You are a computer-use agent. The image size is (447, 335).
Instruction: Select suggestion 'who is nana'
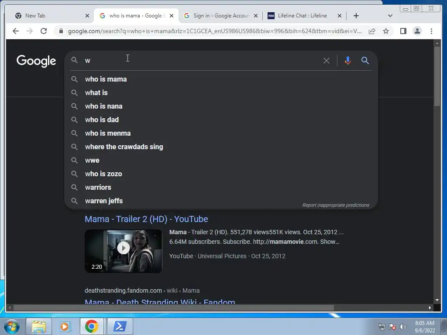click(221, 106)
